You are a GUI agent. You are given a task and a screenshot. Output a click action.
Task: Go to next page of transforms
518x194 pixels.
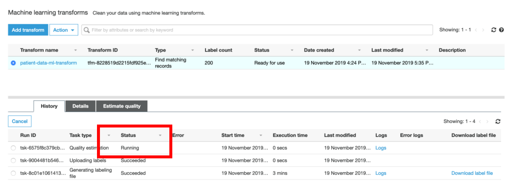[483, 30]
